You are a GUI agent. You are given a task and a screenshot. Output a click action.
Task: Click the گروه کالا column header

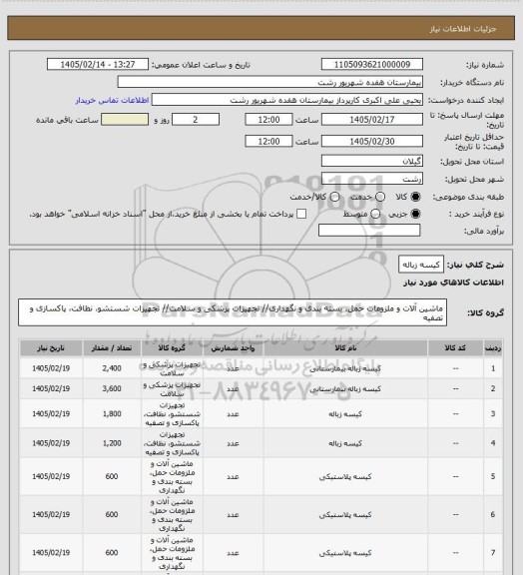pyautogui.click(x=172, y=348)
